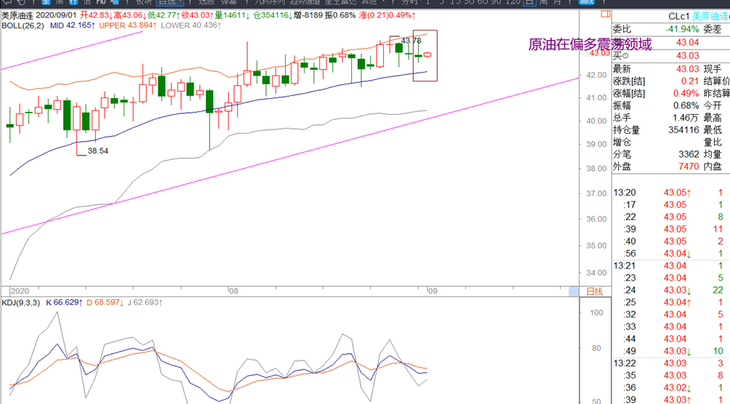Click the 选股 toolbar item
Viewport: 730px width, 404px height.
click(206, 2)
